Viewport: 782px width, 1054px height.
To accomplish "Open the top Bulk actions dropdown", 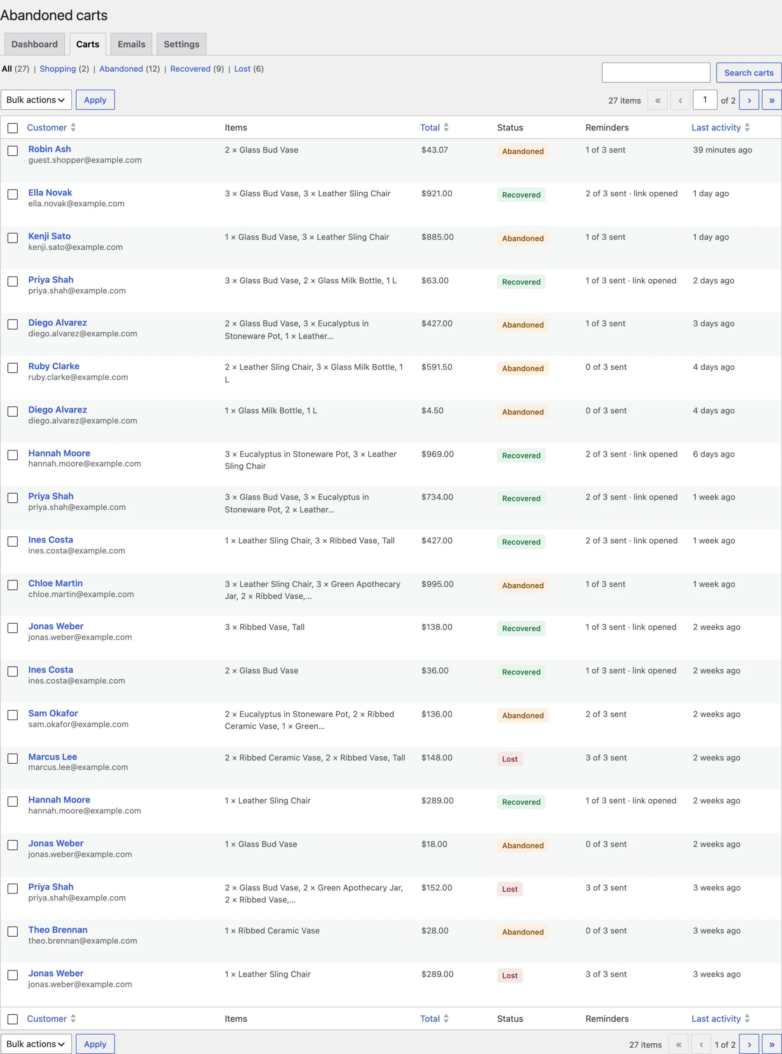I will click(x=36, y=100).
